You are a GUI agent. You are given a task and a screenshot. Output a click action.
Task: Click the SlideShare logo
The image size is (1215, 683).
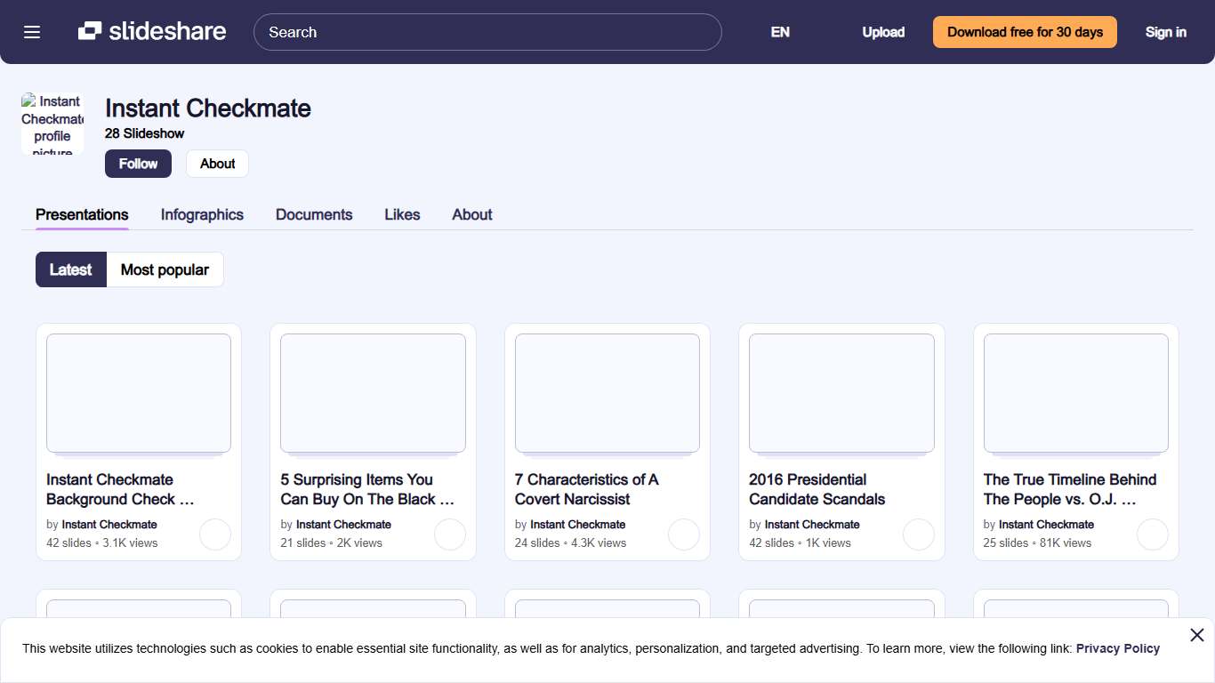pyautogui.click(x=152, y=32)
